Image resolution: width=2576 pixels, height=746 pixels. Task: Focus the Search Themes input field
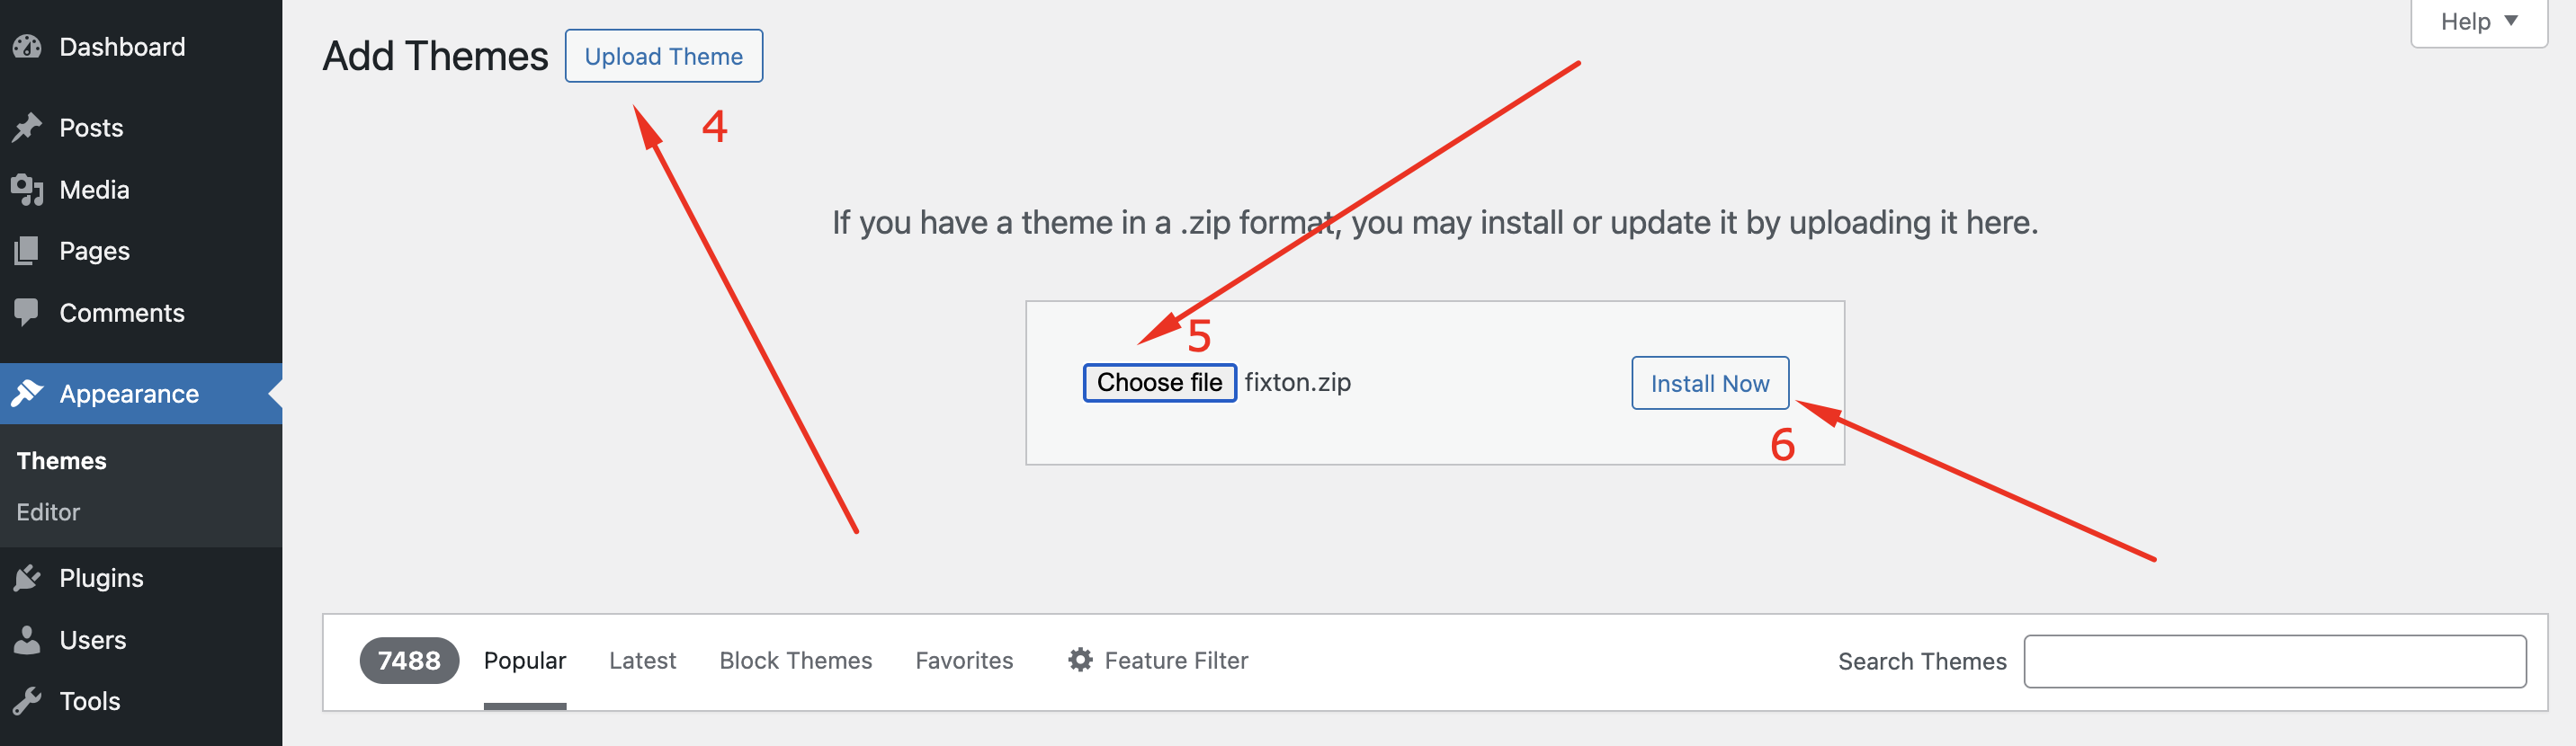(x=2274, y=662)
